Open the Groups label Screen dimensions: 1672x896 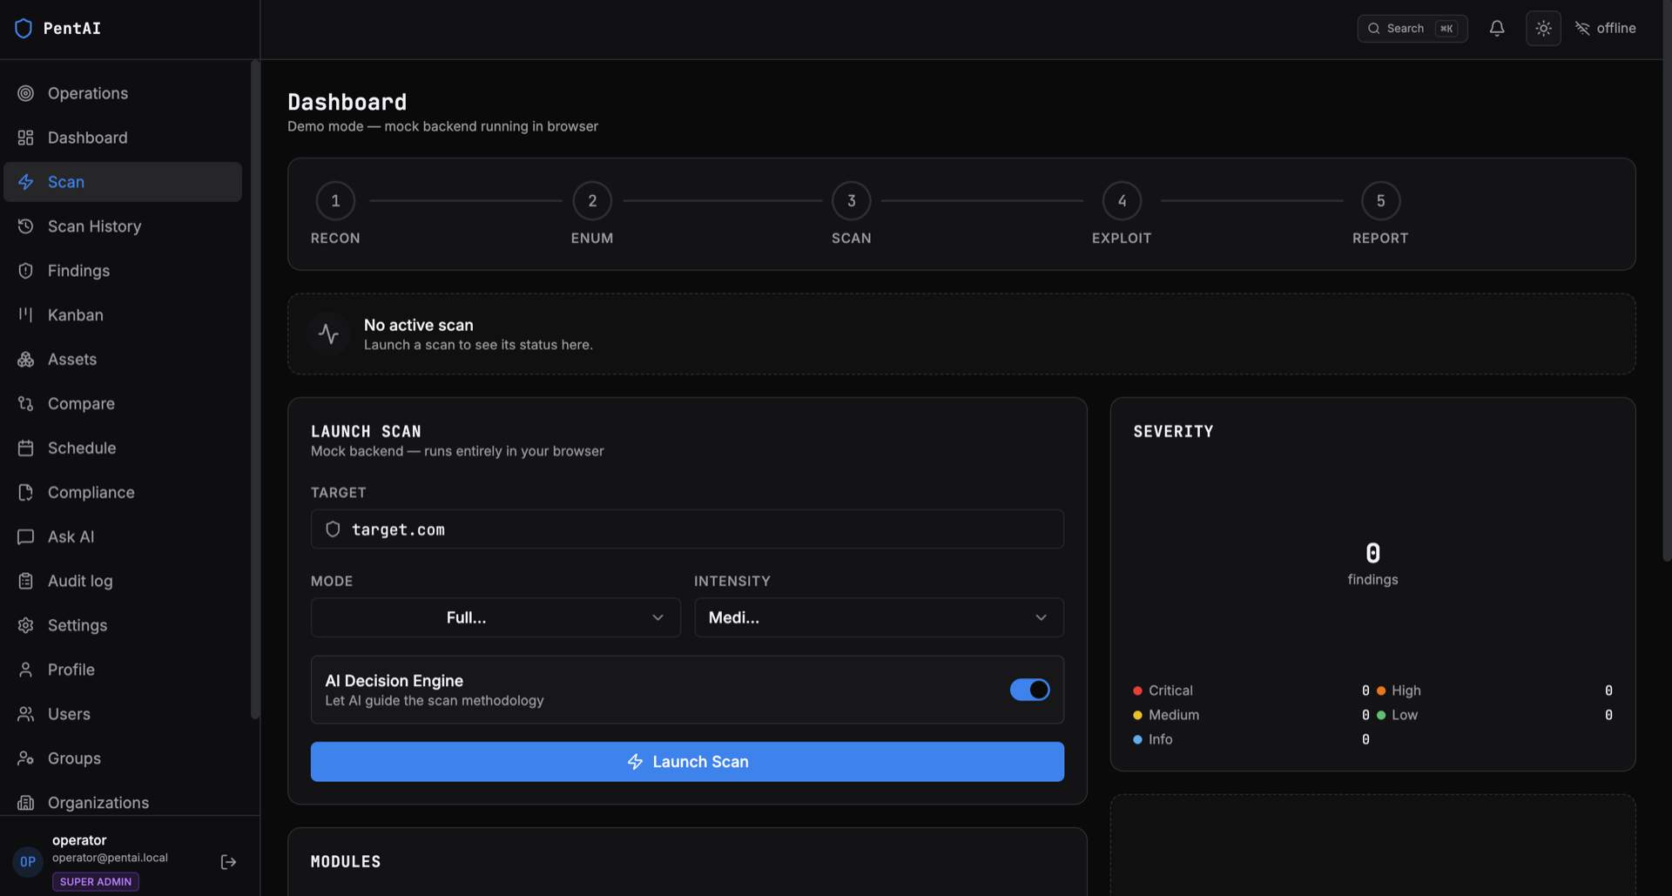click(74, 758)
